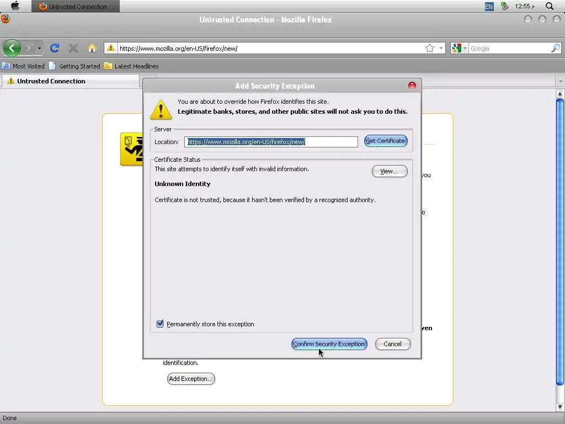Click the clock showing 12:55
The width and height of the screenshot is (565, 424).
[524, 7]
